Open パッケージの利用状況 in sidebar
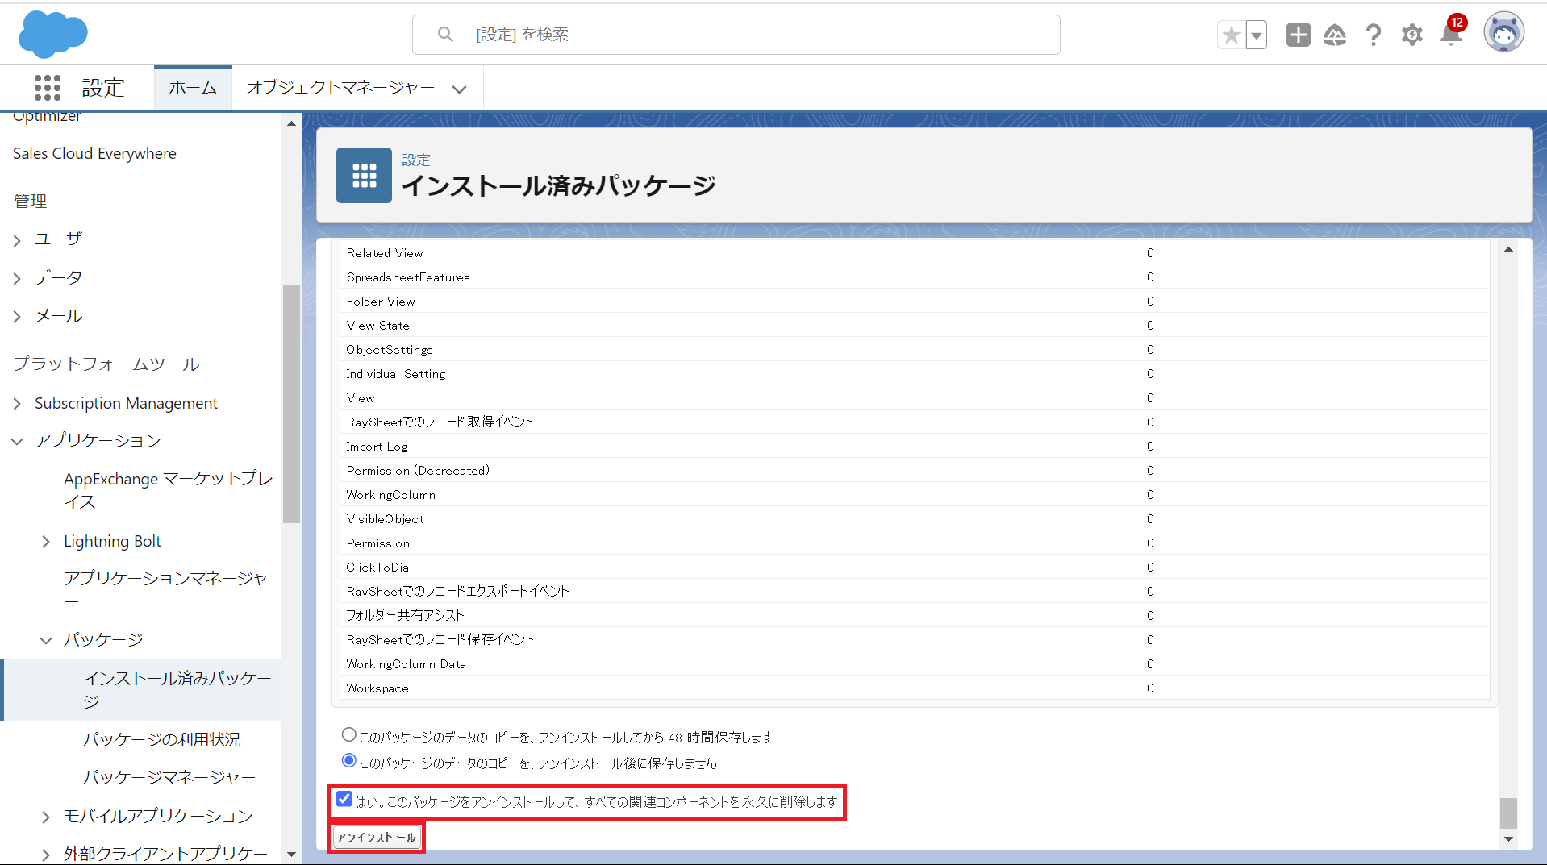The image size is (1547, 865). click(x=161, y=739)
